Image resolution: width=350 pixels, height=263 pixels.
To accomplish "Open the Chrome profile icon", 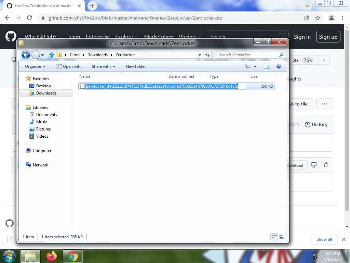I will point(332,18).
